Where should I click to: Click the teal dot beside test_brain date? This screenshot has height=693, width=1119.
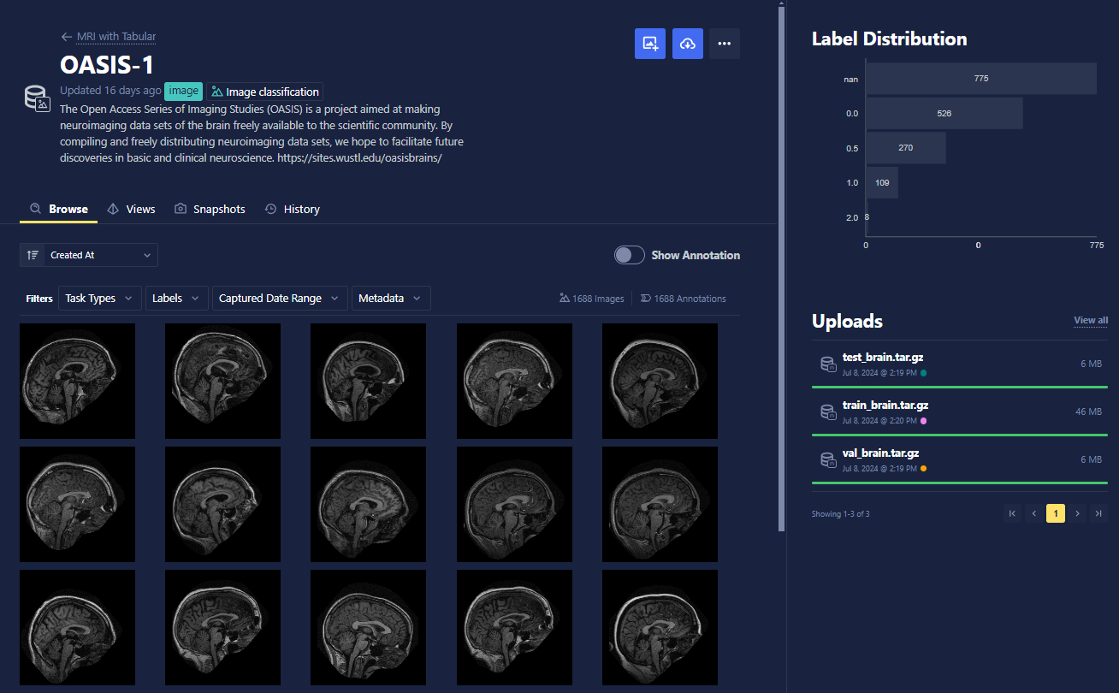coord(923,373)
